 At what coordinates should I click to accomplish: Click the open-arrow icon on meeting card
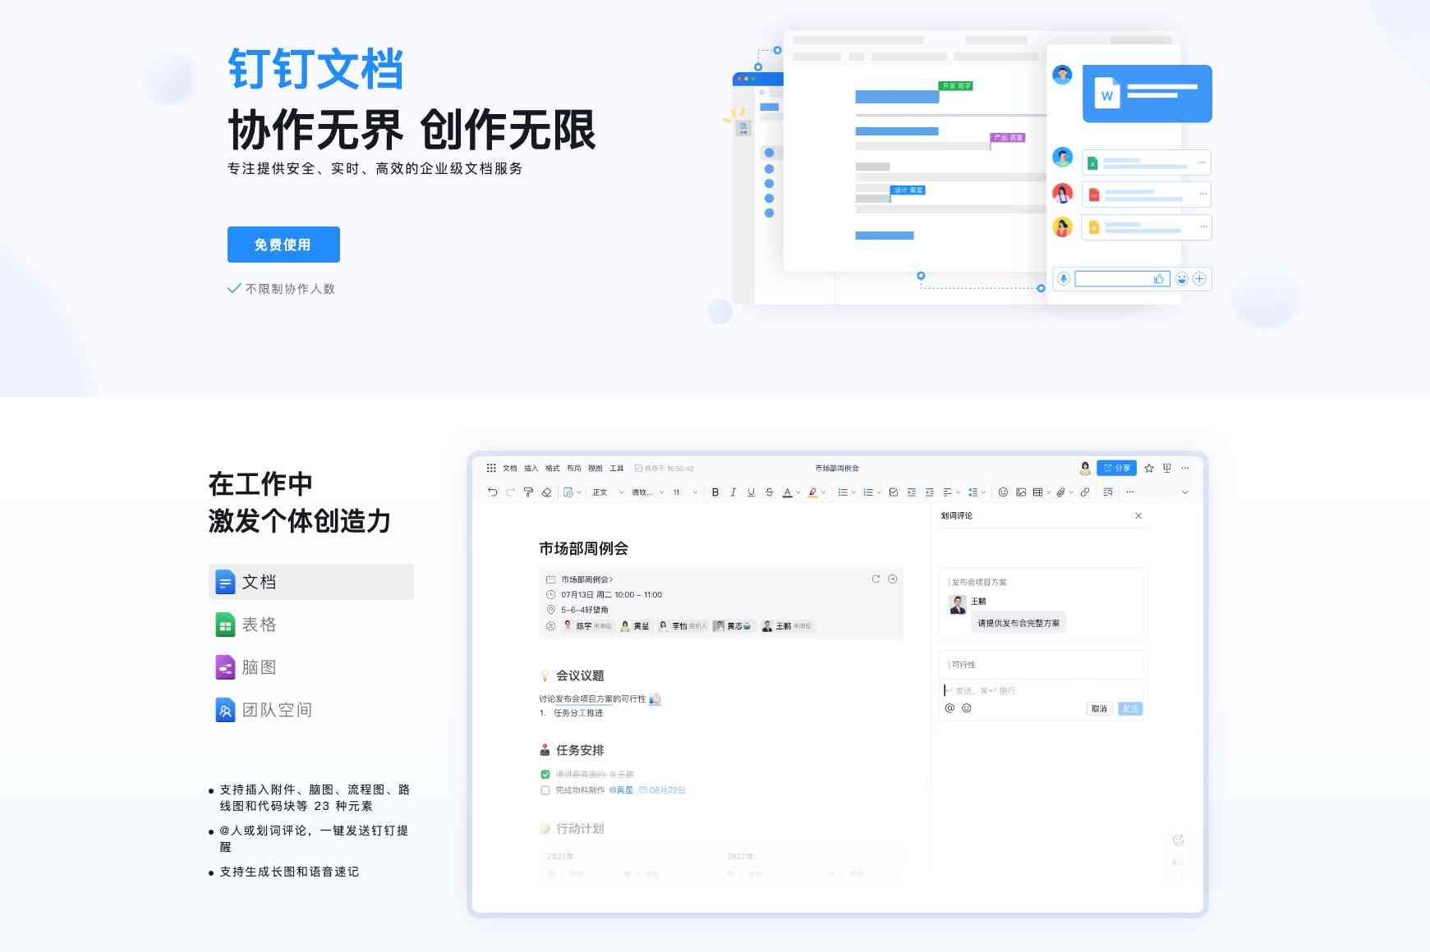(893, 579)
